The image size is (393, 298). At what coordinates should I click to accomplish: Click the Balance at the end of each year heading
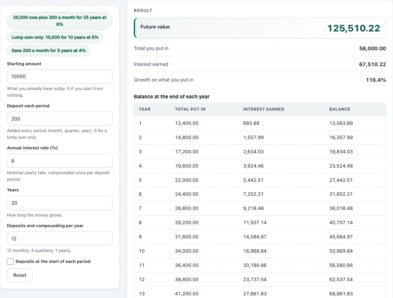click(171, 97)
